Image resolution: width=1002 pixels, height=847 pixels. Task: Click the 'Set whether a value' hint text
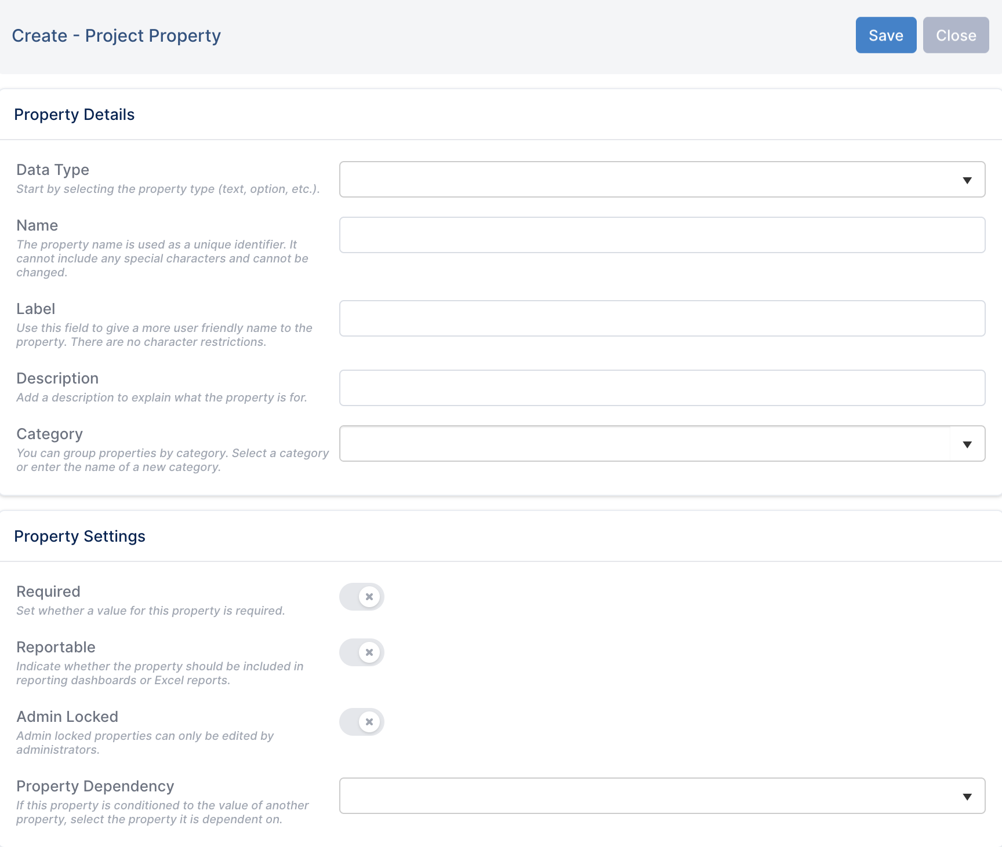(151, 611)
